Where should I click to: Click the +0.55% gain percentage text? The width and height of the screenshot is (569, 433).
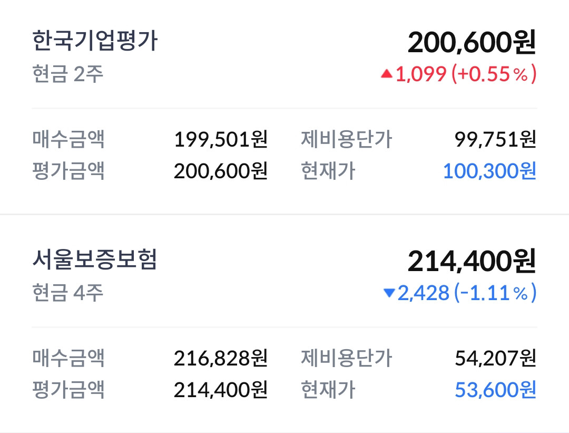494,74
